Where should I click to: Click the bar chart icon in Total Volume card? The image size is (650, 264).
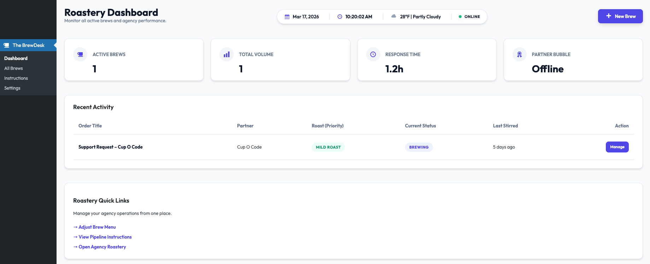(x=227, y=54)
